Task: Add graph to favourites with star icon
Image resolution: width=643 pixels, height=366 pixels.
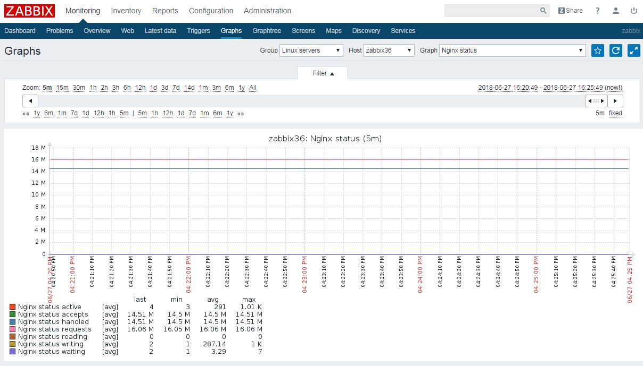Action: (x=598, y=50)
